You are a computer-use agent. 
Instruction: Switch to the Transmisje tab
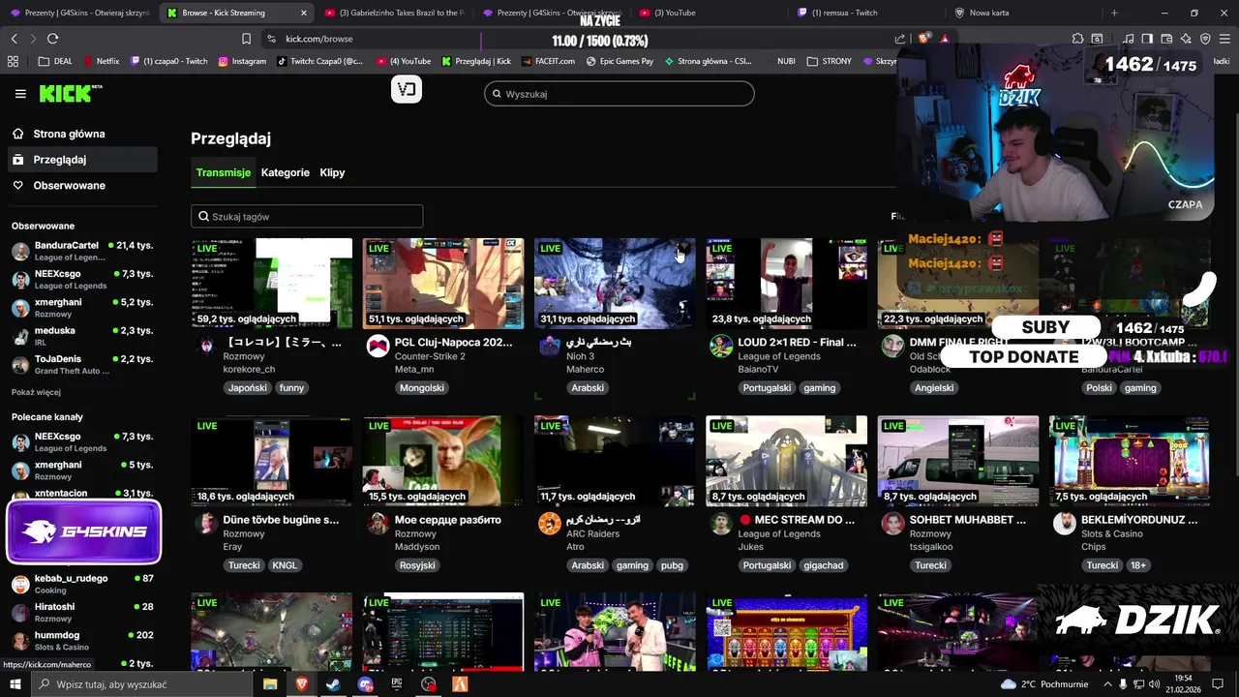[x=224, y=172]
